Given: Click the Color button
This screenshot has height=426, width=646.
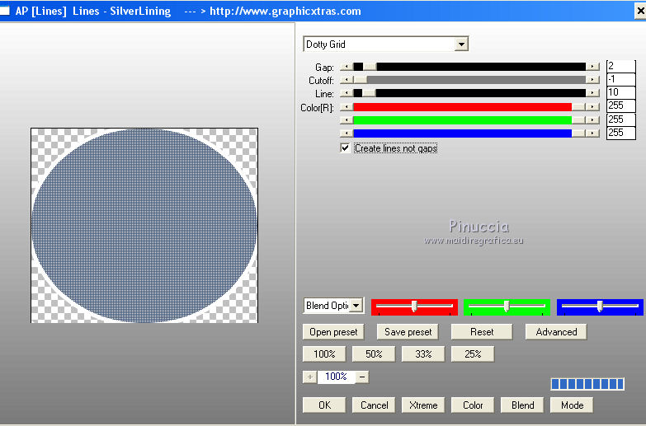Looking at the screenshot, I should [x=473, y=405].
